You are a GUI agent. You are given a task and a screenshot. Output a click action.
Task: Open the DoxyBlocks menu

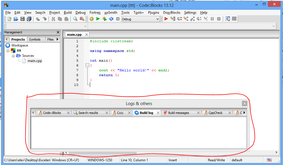coord(172,13)
